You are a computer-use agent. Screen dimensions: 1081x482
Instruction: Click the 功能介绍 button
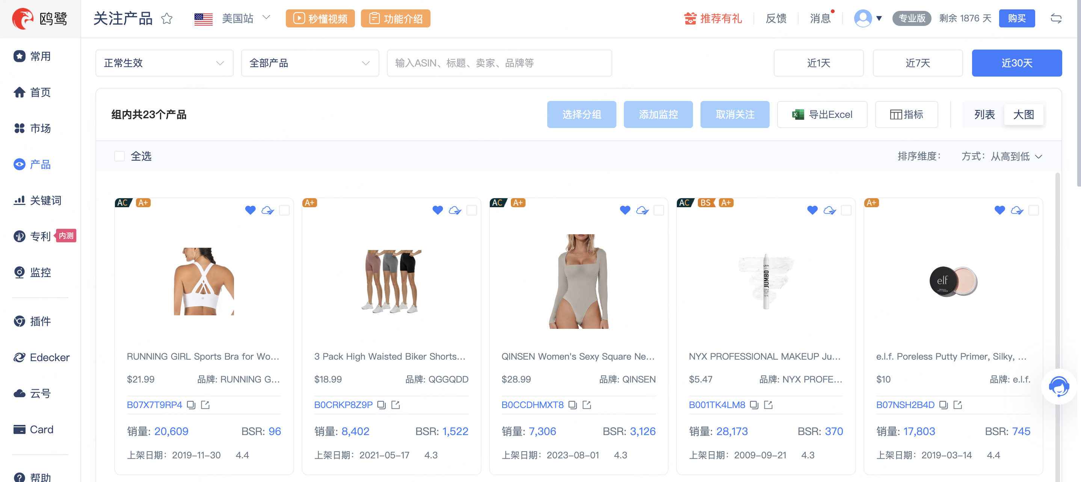coord(395,18)
